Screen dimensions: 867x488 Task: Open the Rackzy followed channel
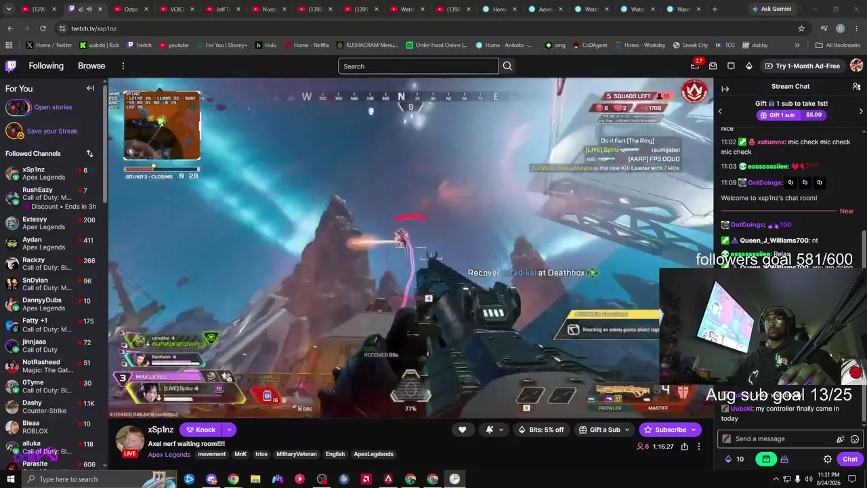tap(53, 264)
